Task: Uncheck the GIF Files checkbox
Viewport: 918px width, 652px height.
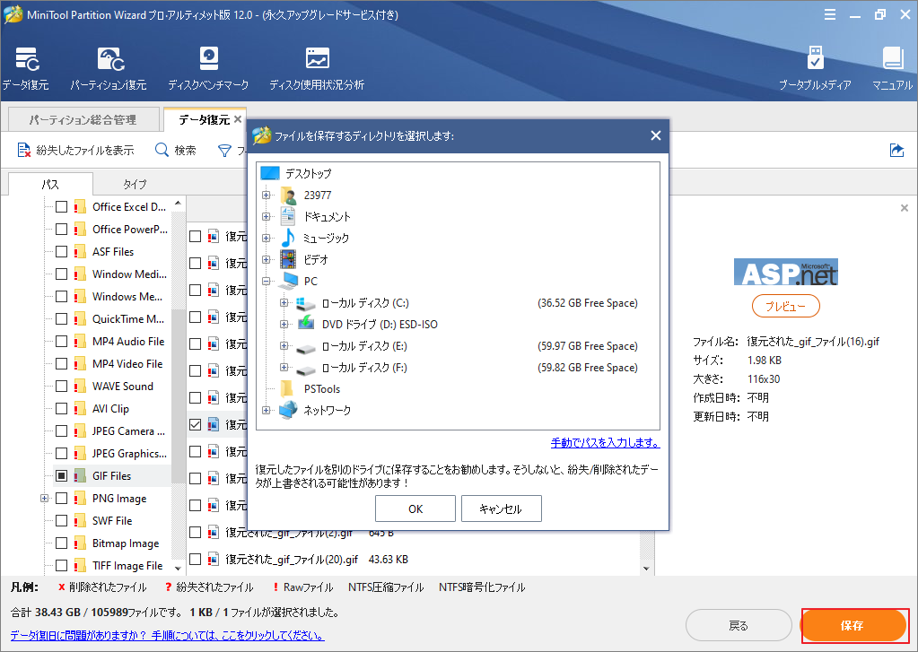Action: point(61,475)
